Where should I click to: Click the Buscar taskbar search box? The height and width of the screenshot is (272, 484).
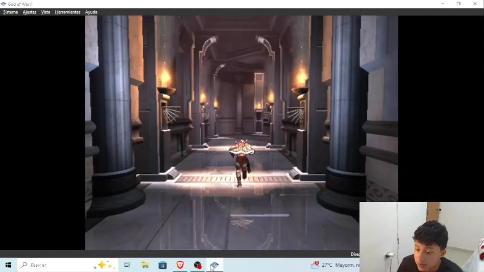67,265
